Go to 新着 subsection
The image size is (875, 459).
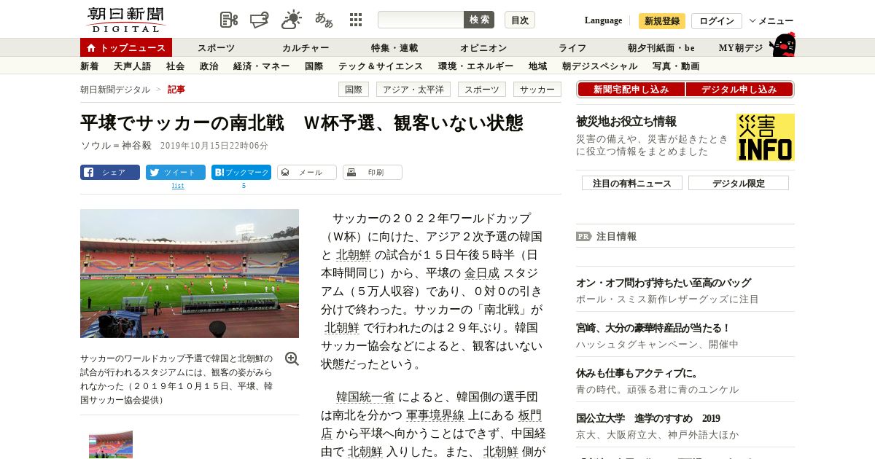coord(90,66)
